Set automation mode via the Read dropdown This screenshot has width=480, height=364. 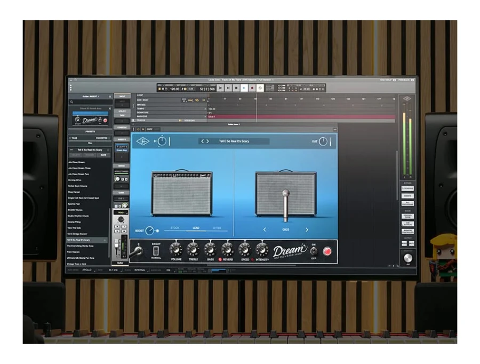121,212
